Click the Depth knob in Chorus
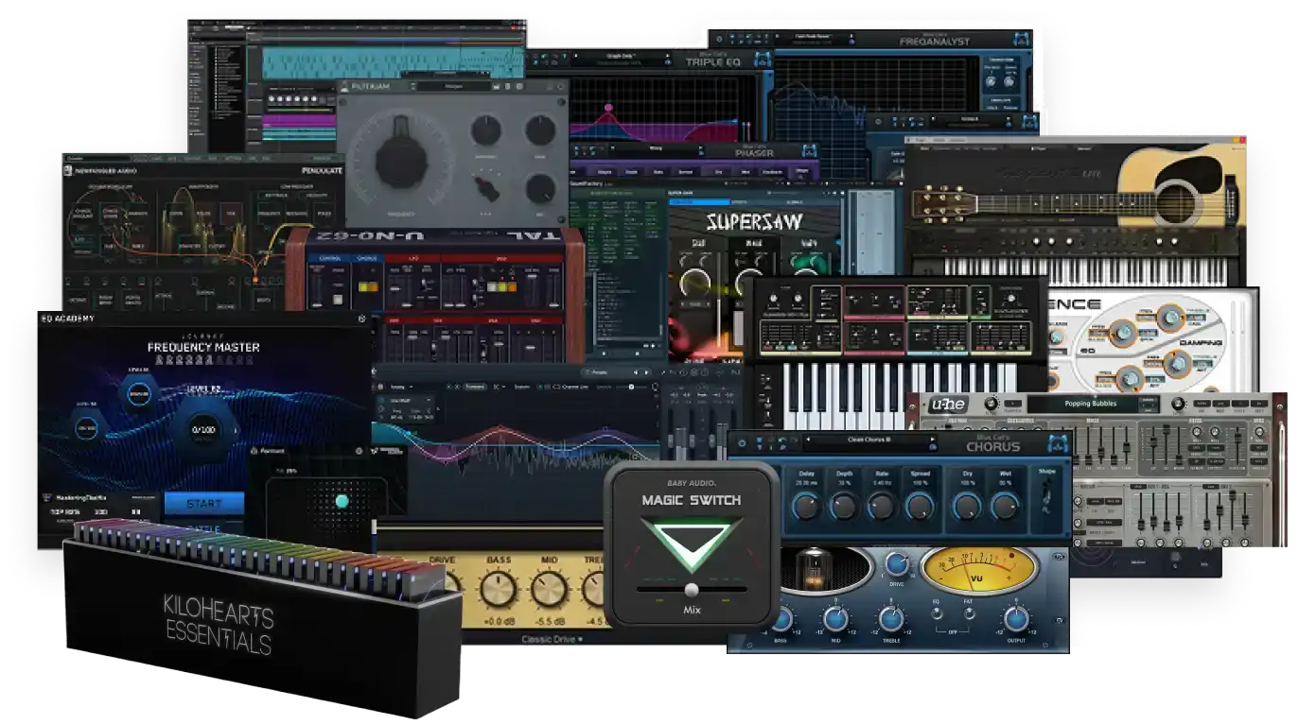The width and height of the screenshot is (1299, 725). (844, 506)
